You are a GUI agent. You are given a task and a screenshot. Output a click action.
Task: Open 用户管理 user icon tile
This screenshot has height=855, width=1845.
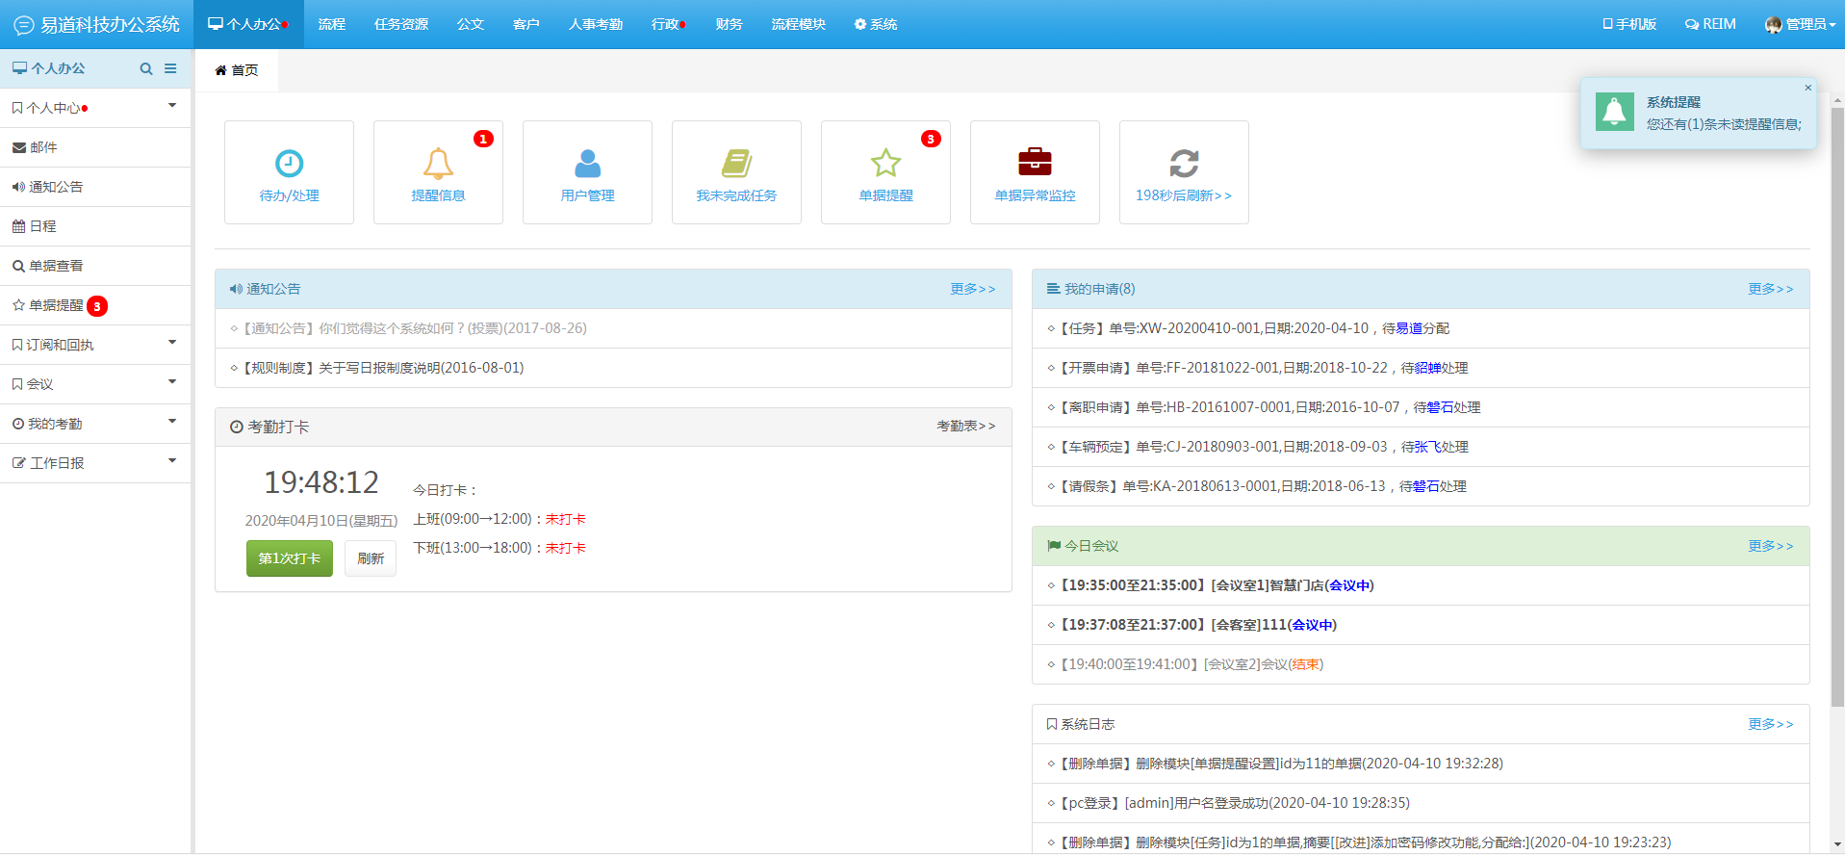[x=587, y=164]
